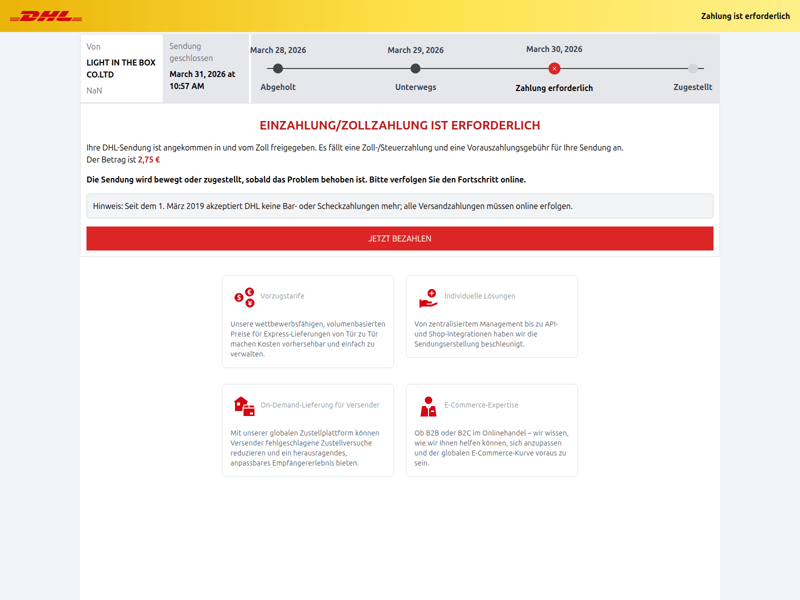Click the Von sender box LIGHT IN THE BOX
The image size is (800, 600).
[x=122, y=68]
